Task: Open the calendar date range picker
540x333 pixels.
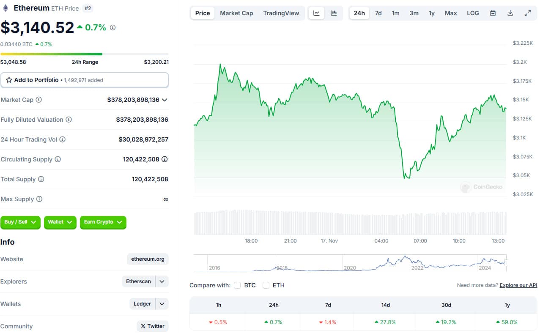Action: coord(493,13)
